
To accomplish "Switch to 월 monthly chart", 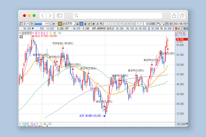I will pos(85,24).
